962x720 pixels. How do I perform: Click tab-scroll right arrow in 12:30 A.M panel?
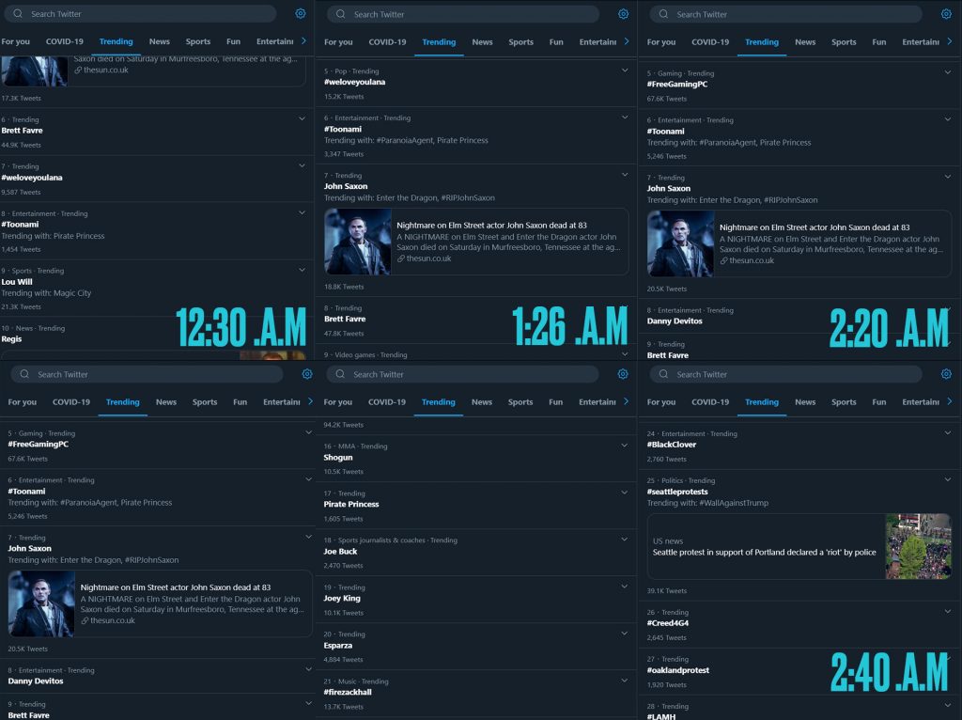coord(303,41)
